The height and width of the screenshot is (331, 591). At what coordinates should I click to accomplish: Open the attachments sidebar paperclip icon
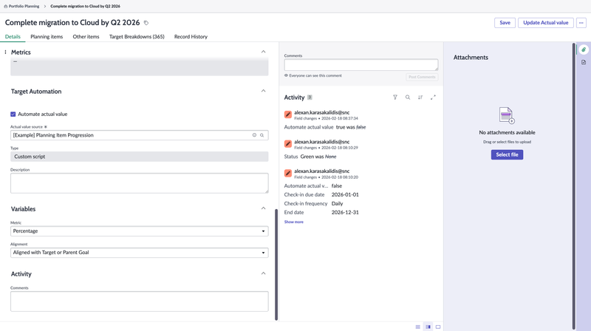coord(584,50)
